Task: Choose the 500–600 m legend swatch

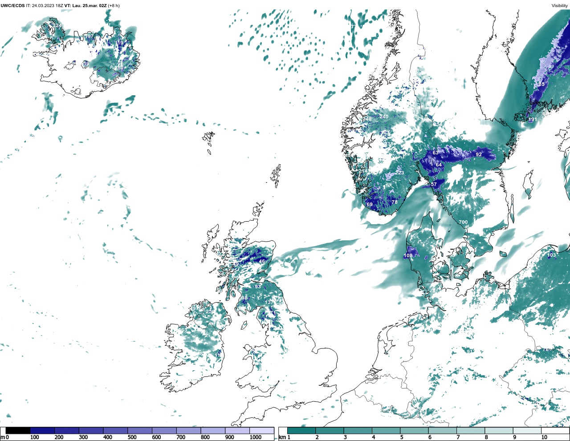Action: pyautogui.click(x=140, y=430)
